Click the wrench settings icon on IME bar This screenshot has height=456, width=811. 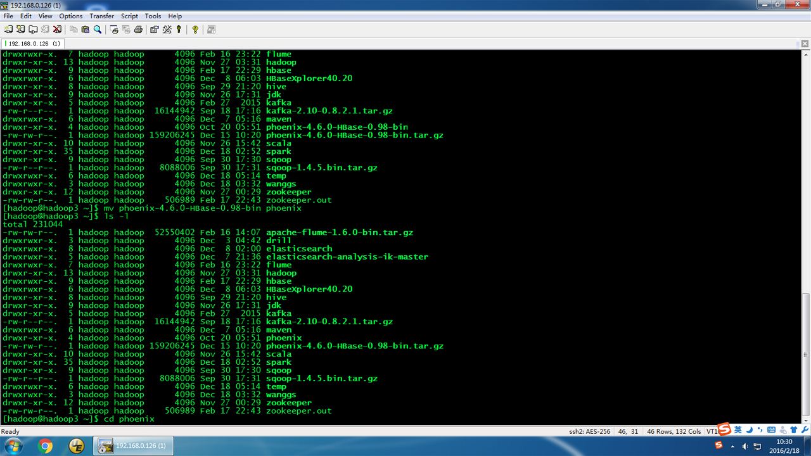coord(805,431)
